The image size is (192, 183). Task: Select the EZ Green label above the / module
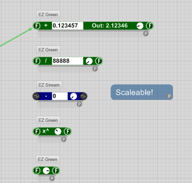tap(48, 49)
